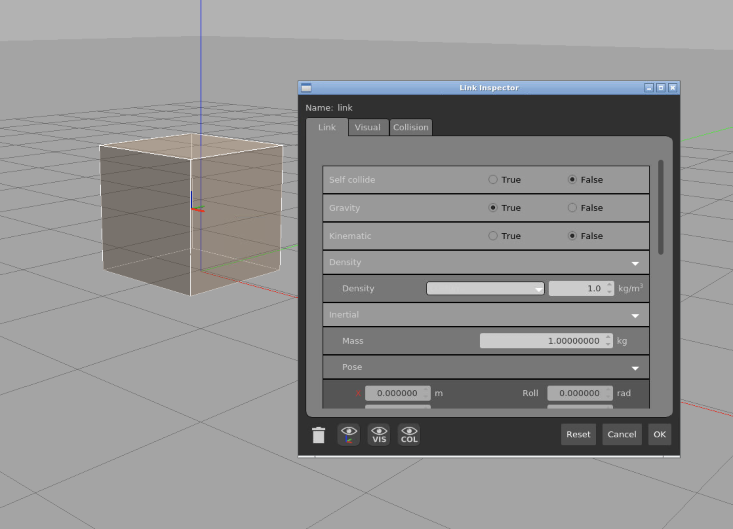733x529 pixels.
Task: Minimize the Link Inspector window
Action: tap(649, 88)
